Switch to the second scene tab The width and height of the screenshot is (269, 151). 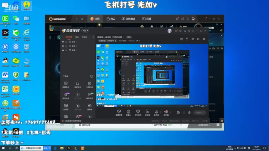77,37
